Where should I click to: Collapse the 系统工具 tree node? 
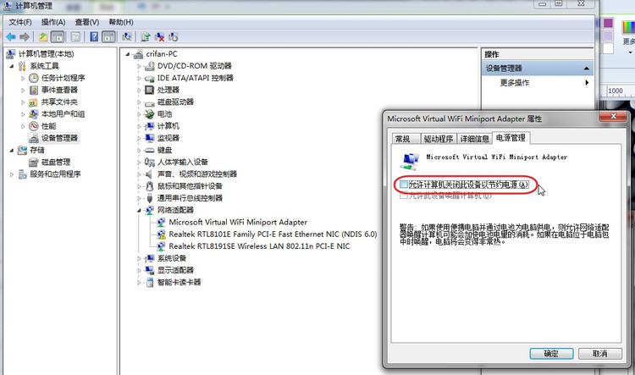point(11,66)
